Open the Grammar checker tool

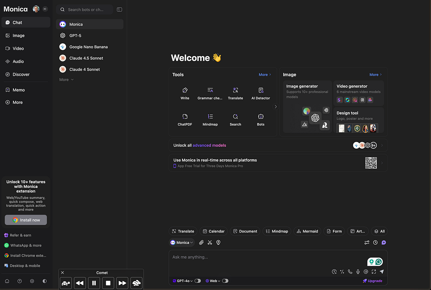click(210, 93)
